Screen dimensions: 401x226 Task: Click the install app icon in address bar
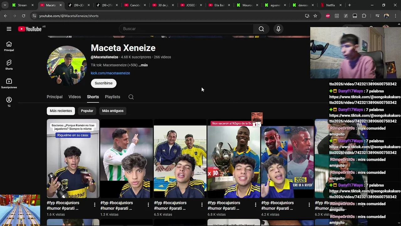tap(307, 16)
